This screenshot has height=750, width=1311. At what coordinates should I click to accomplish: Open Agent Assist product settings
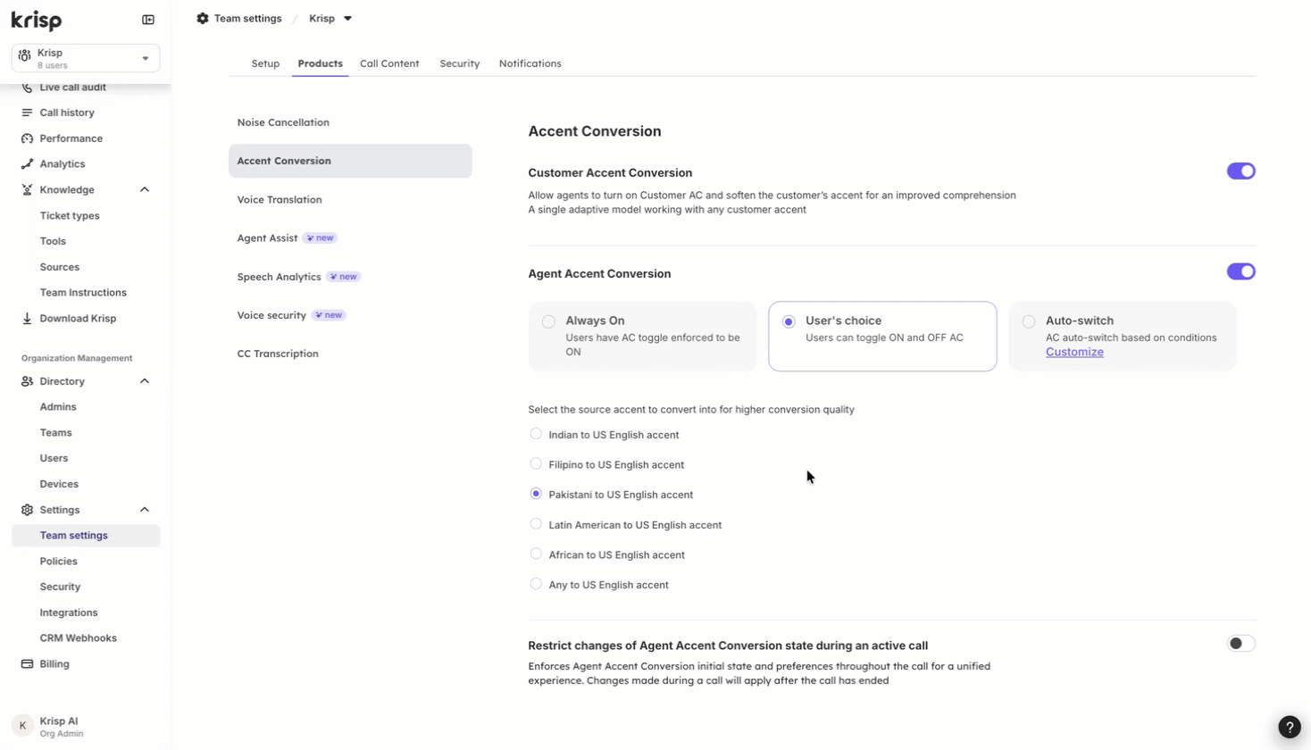350,238
